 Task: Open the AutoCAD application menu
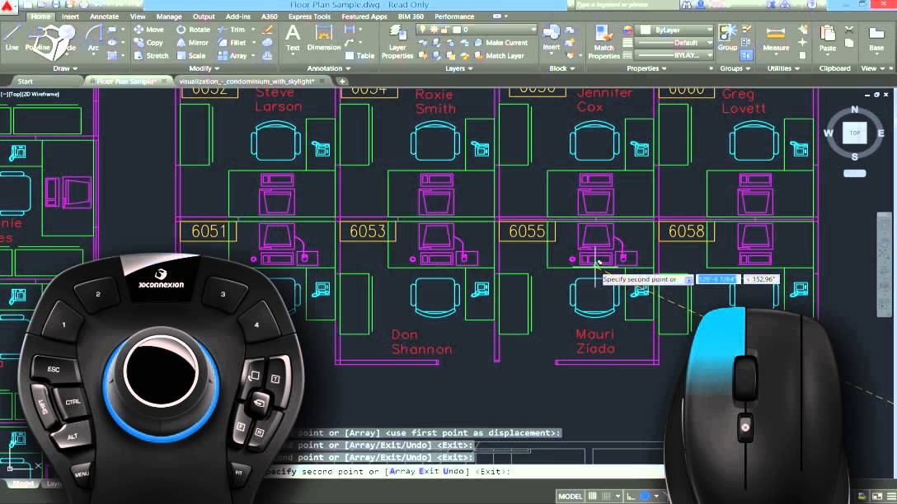click(x=8, y=5)
